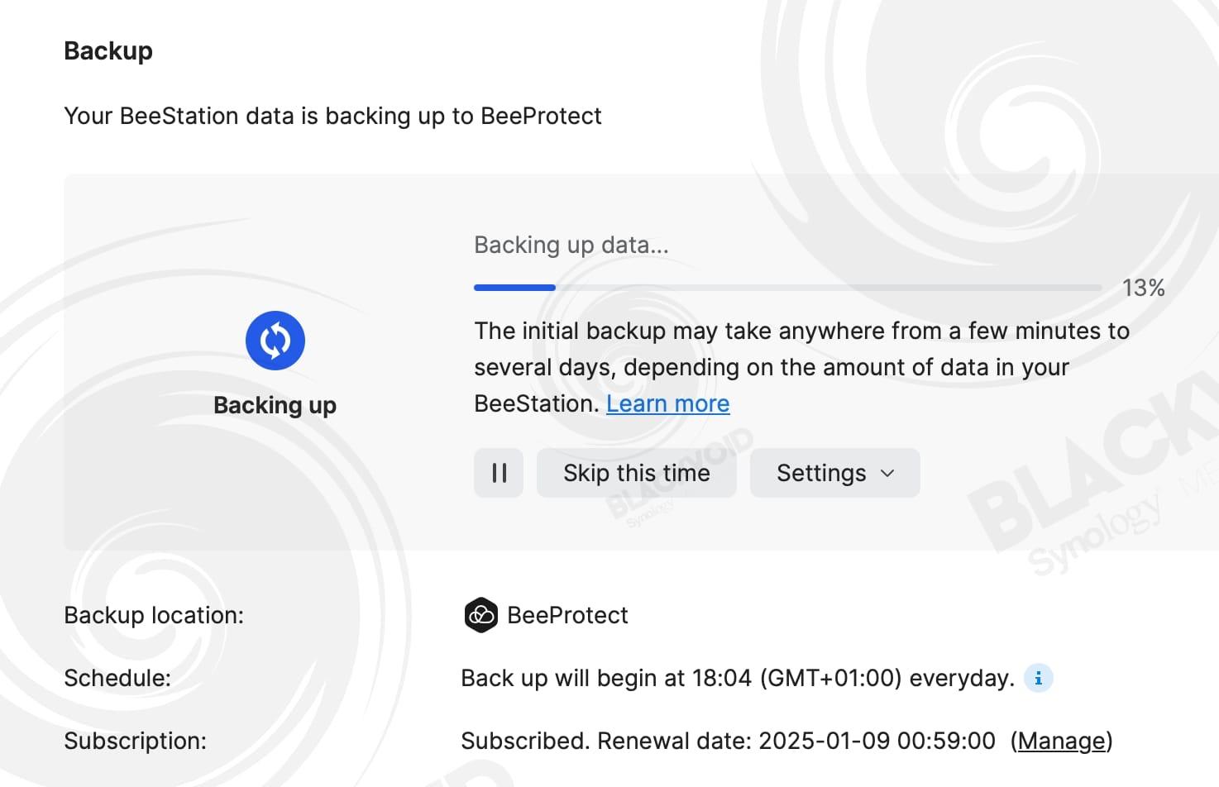This screenshot has width=1219, height=787.
Task: Click Manage next to the renewal date
Action: pos(1061,741)
